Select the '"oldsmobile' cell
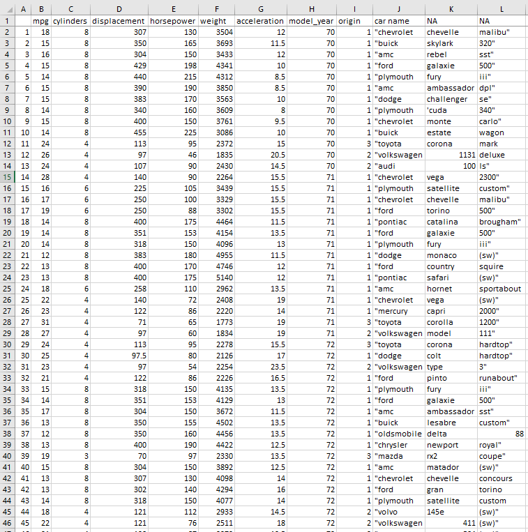Screen dimensions: 528x532 (399, 434)
